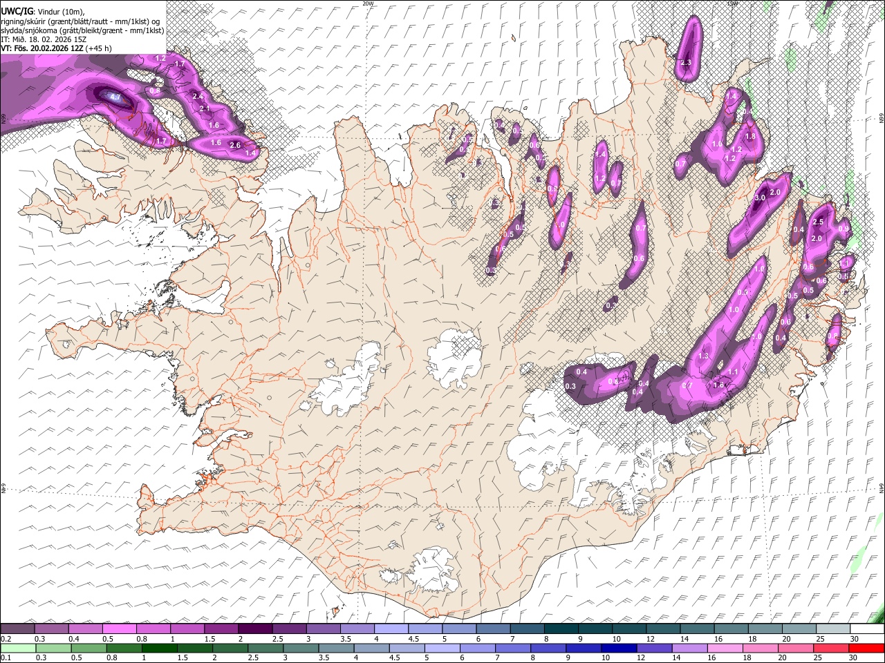Image resolution: width=885 pixels, height=663 pixels.
Task: Pick the 30 red swatch in lower legend
Action: click(x=868, y=648)
